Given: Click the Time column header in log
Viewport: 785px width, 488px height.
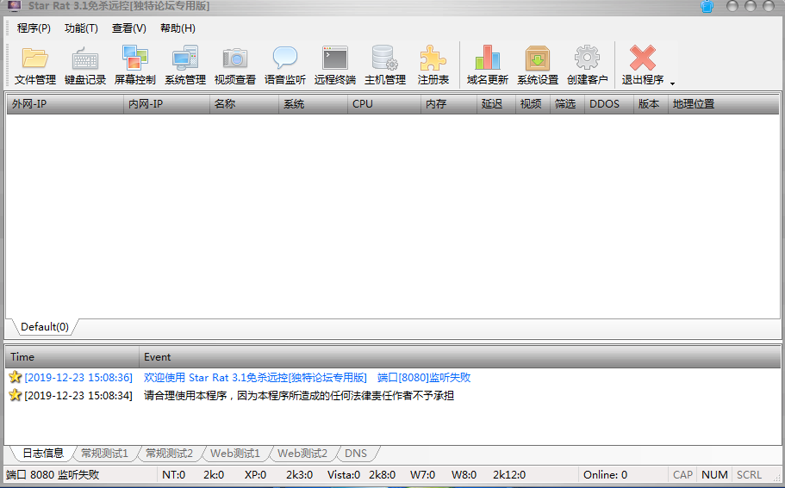Looking at the screenshot, I should [x=72, y=357].
